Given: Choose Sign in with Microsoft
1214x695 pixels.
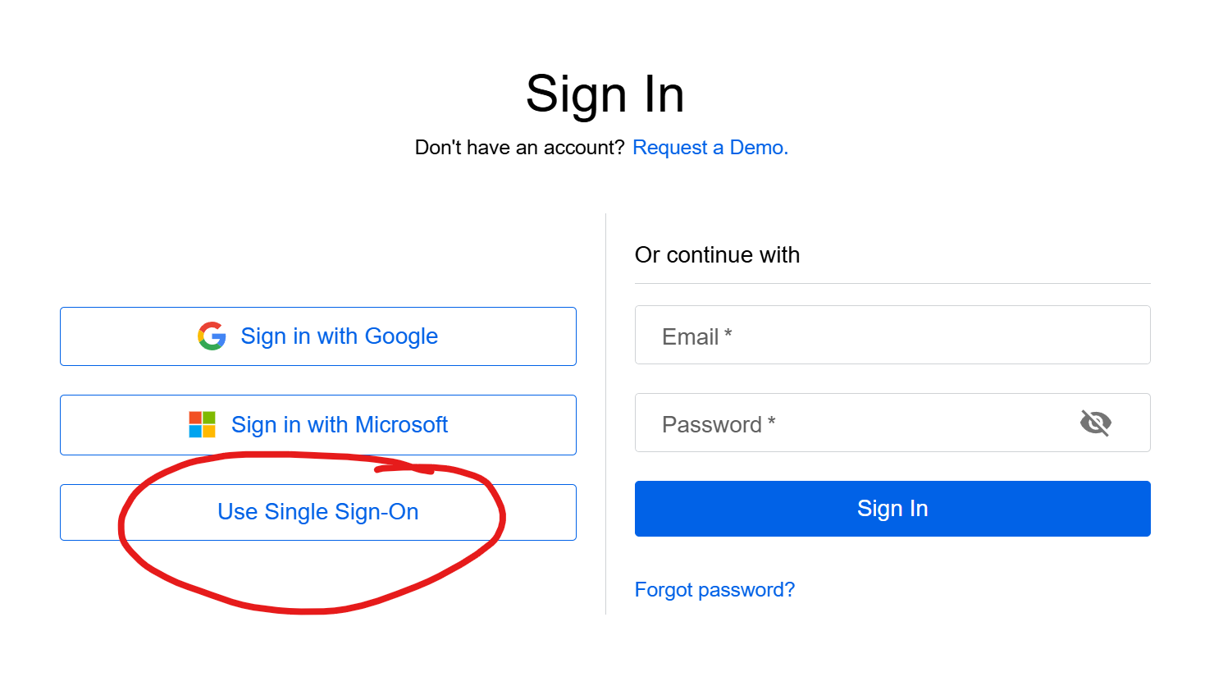Looking at the screenshot, I should coord(318,425).
